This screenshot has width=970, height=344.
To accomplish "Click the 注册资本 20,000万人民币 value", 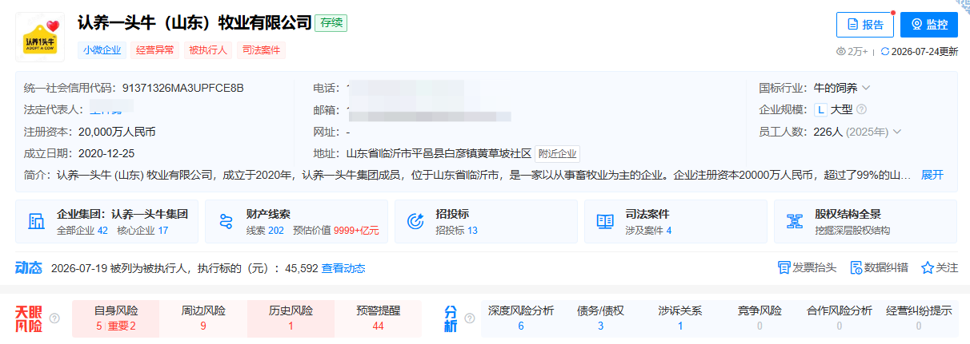I will tap(117, 132).
